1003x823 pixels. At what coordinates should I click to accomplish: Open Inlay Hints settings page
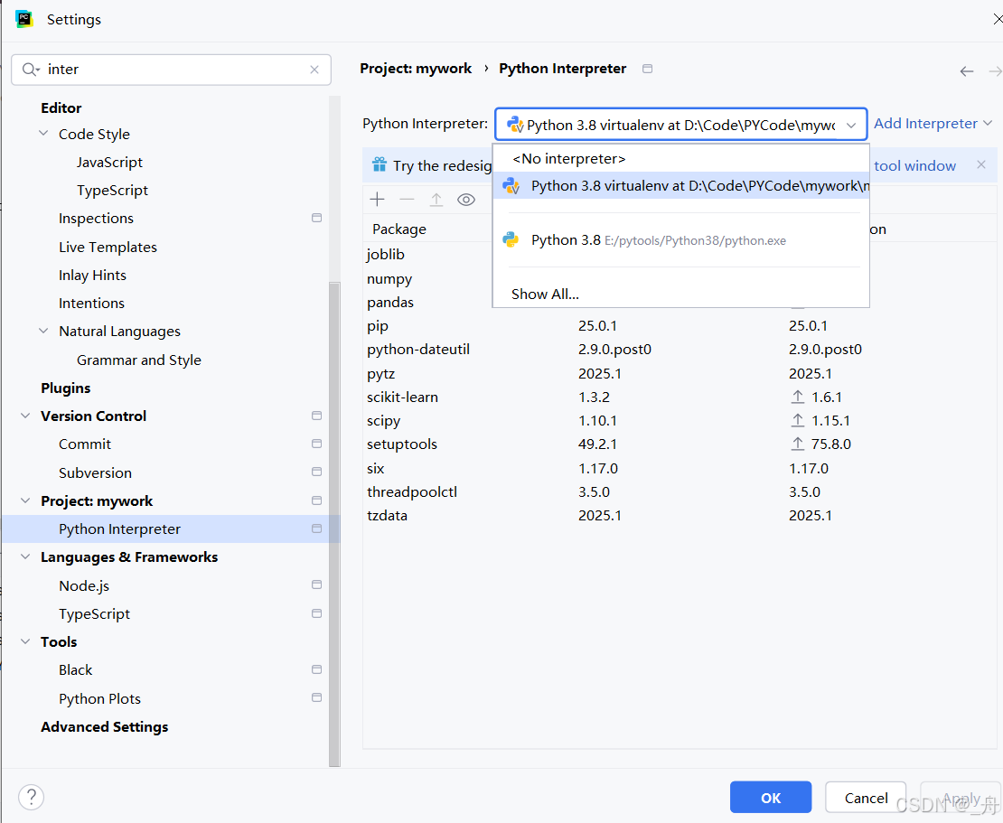(x=92, y=275)
